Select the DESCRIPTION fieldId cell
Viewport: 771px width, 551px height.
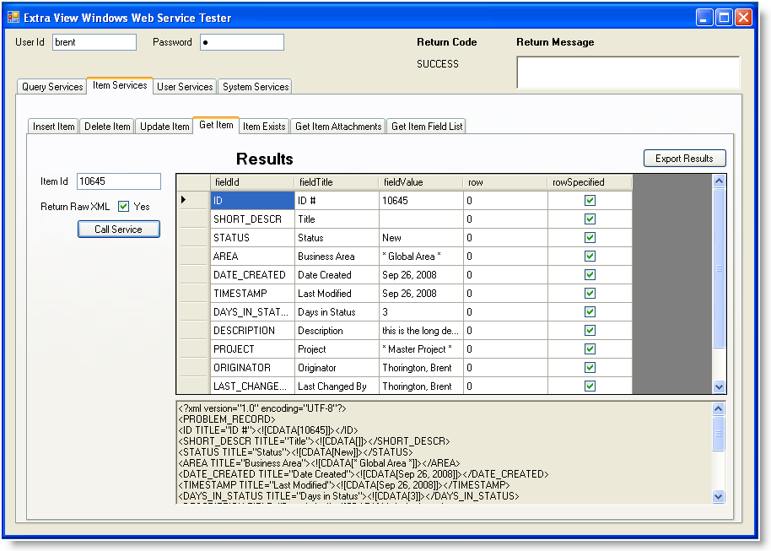coord(252,331)
